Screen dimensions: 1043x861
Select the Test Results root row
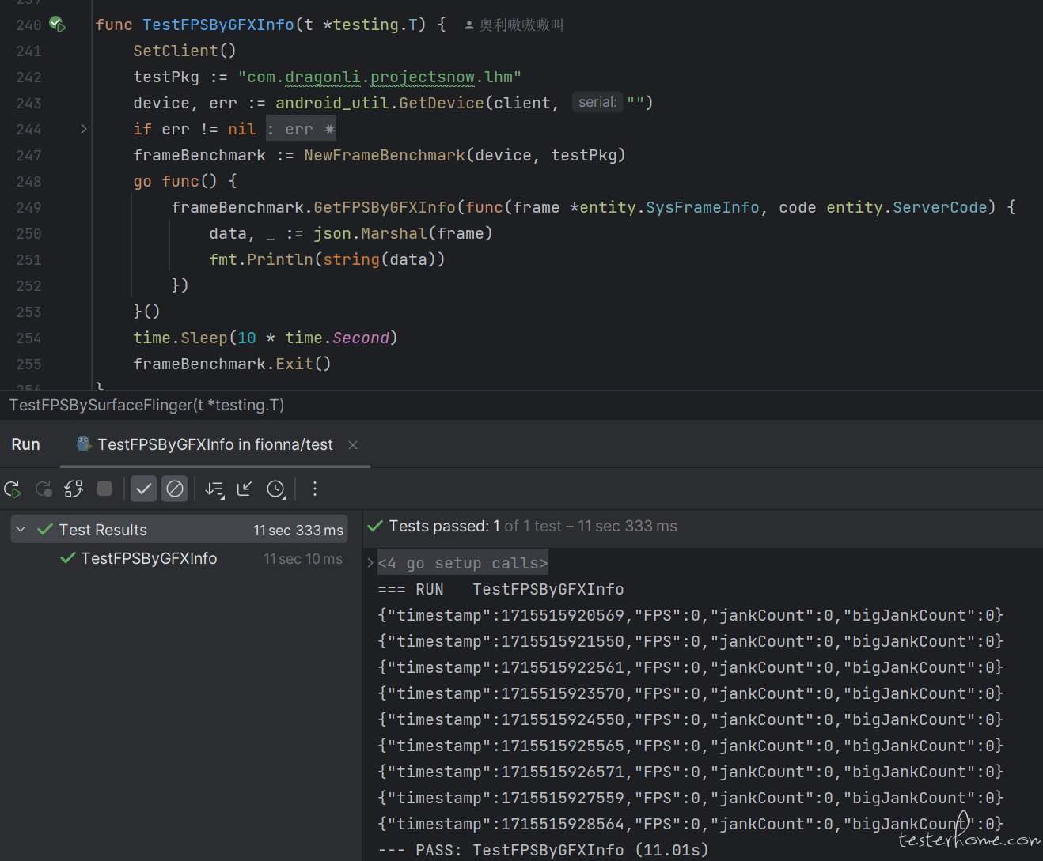[x=180, y=530]
